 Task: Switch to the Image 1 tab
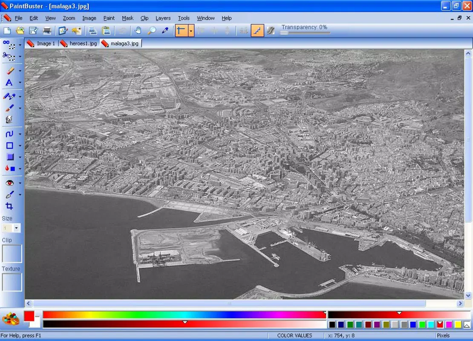tap(41, 43)
